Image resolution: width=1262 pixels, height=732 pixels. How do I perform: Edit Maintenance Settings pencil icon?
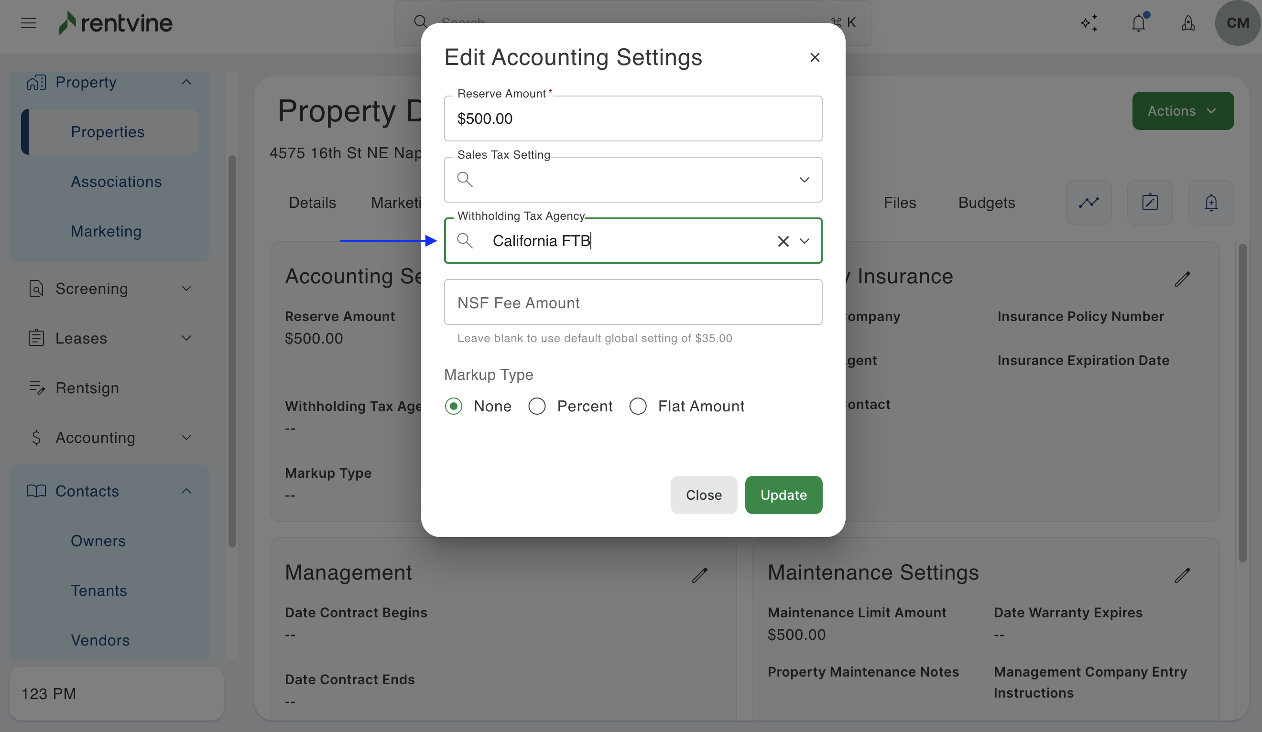(1182, 575)
